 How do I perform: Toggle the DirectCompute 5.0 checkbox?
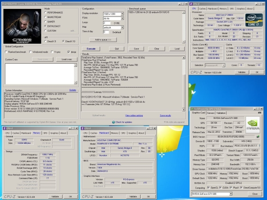241,188
